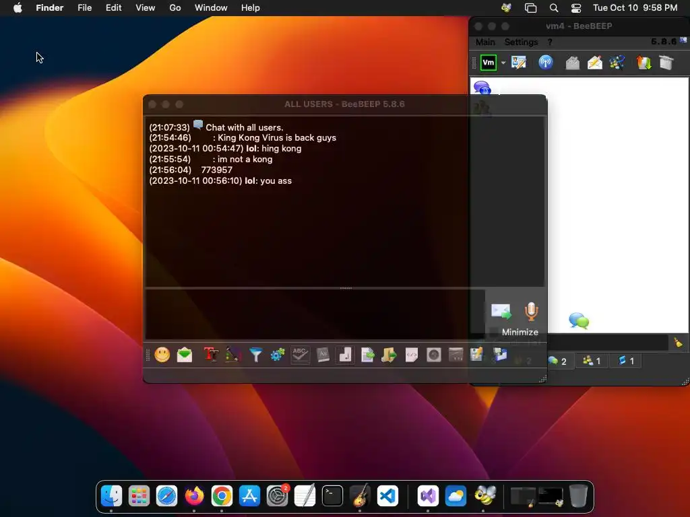Click the blue broadcast antenna icon
This screenshot has width=690, height=517.
(546, 63)
